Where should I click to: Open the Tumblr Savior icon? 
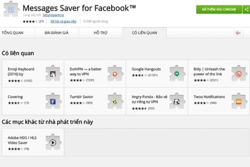point(115,101)
